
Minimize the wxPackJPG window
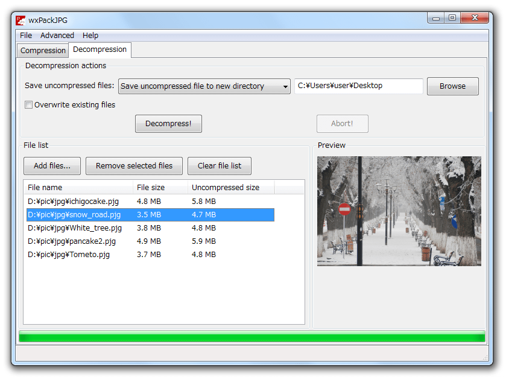tap(435, 18)
